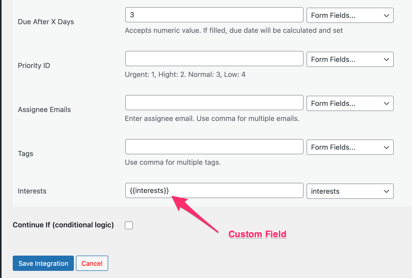This screenshot has height=278, width=412.
Task: Click the Cancel button
Action: [x=92, y=263]
